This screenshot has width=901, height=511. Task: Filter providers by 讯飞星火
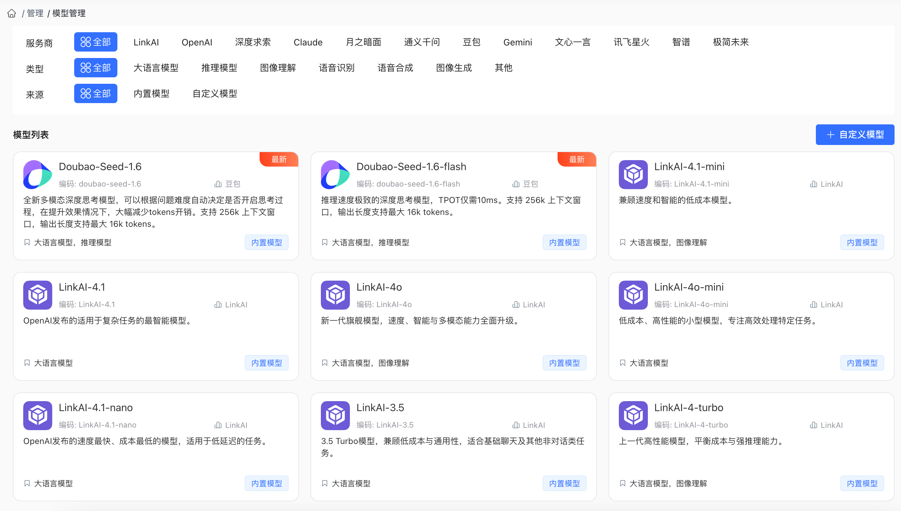[631, 42]
